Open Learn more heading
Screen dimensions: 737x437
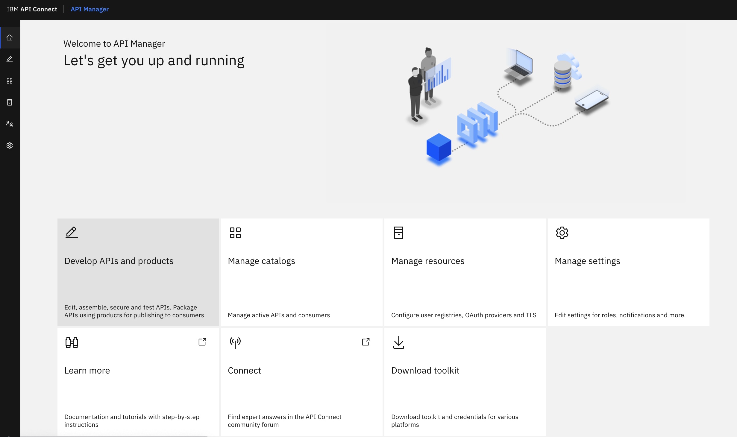pyautogui.click(x=87, y=371)
